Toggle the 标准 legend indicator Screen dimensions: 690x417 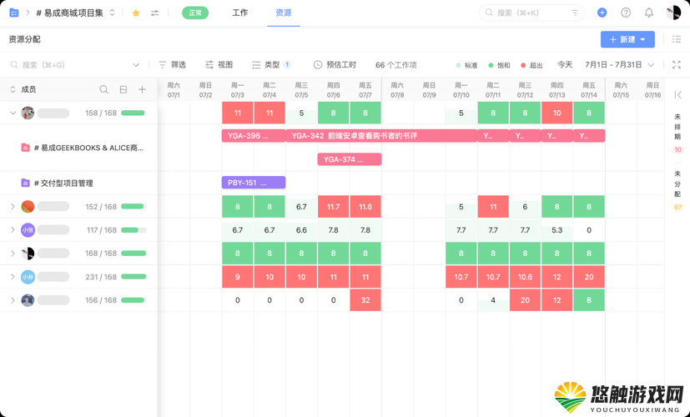[x=466, y=65]
